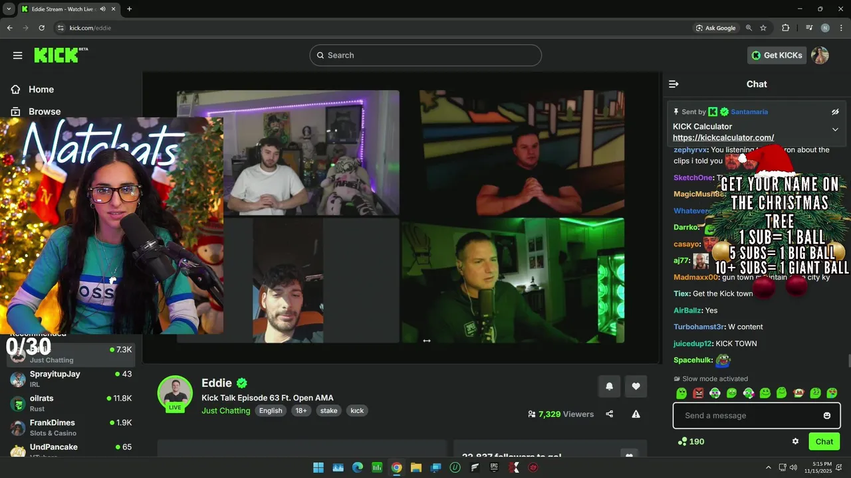Report stream with warning triangle icon

point(636,414)
